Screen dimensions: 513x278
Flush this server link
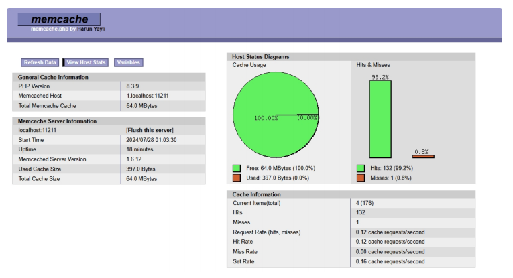[x=150, y=130]
